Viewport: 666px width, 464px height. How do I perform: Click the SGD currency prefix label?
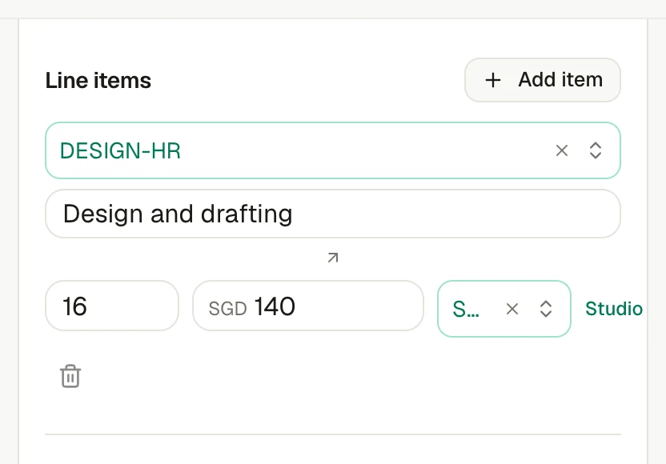click(x=227, y=309)
